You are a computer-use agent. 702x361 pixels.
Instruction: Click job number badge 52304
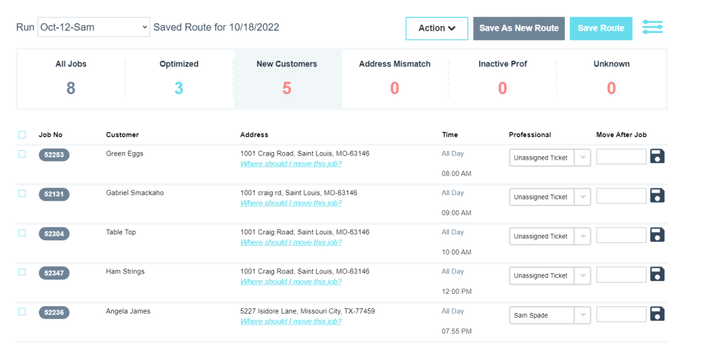pyautogui.click(x=54, y=234)
